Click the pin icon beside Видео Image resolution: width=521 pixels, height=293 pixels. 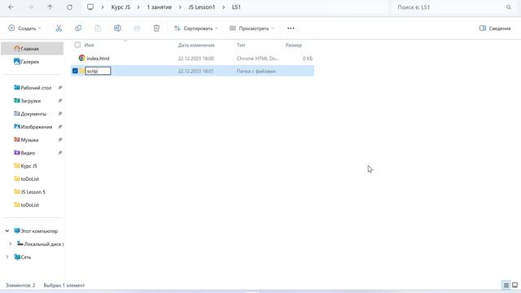[60, 153]
